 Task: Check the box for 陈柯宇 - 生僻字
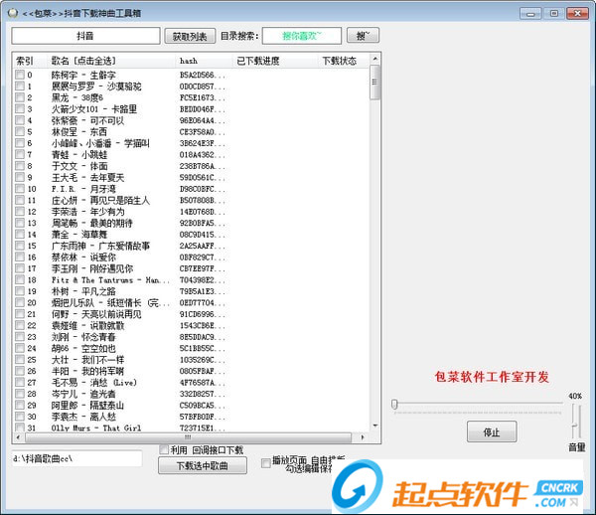tap(20, 75)
